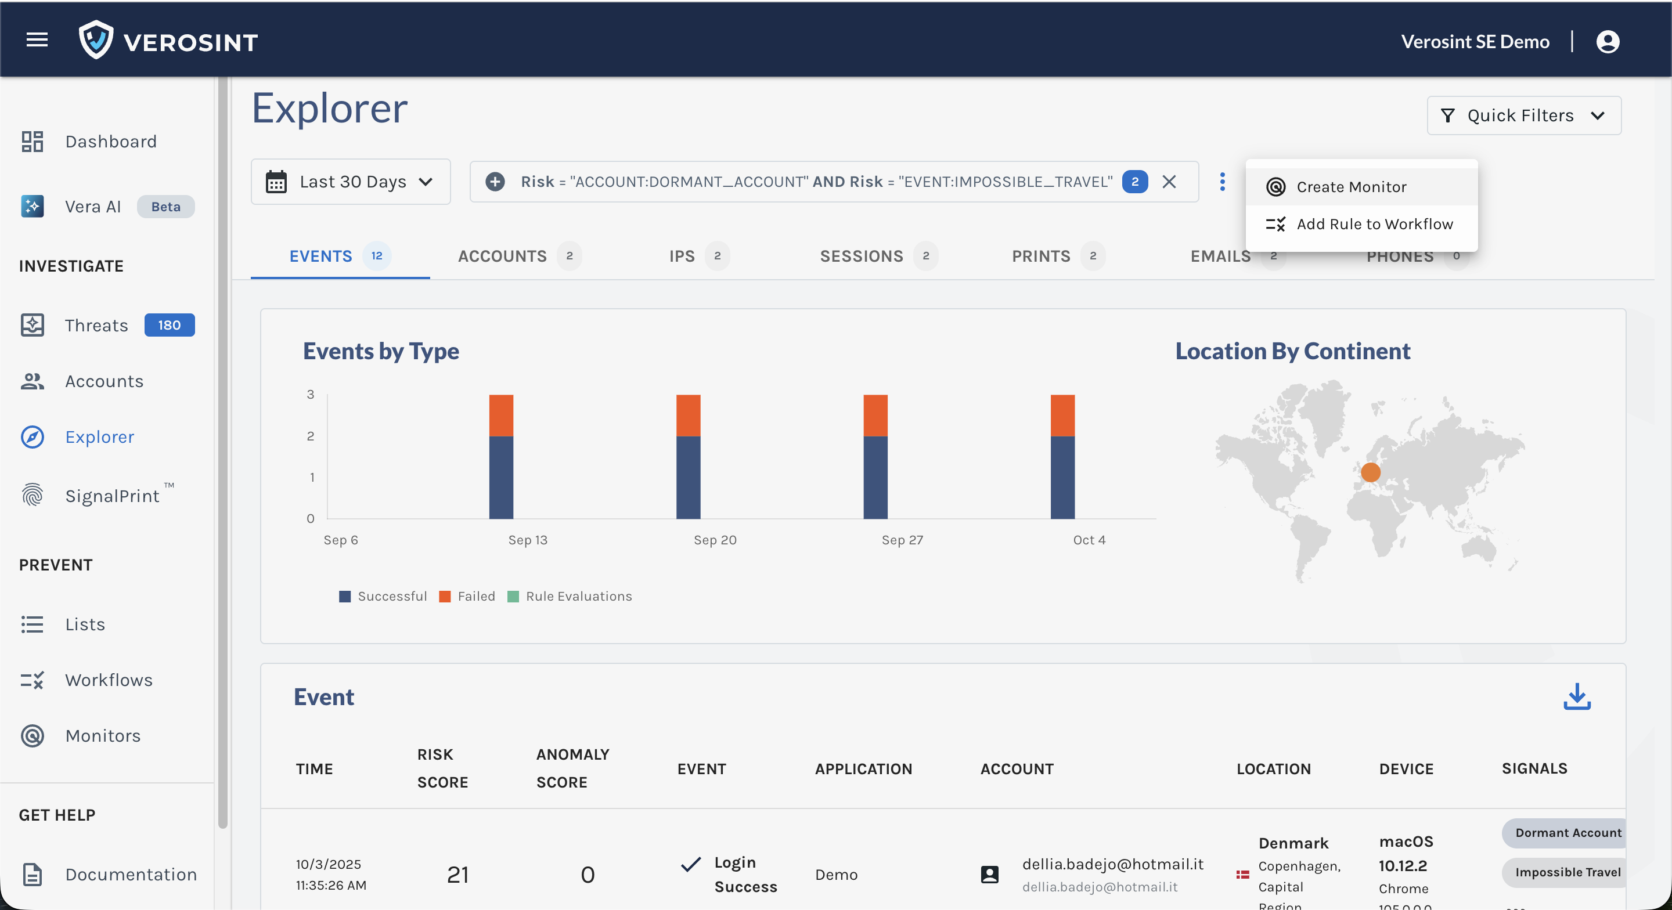Click the three-dot more options icon

(1222, 182)
